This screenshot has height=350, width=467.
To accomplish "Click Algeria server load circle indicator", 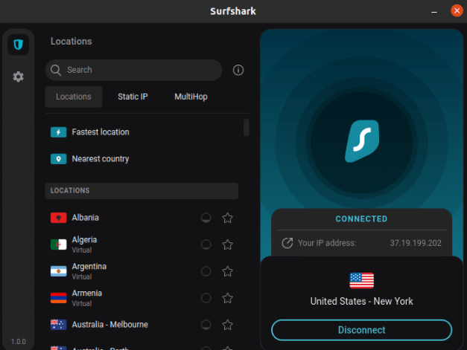I will click(206, 244).
